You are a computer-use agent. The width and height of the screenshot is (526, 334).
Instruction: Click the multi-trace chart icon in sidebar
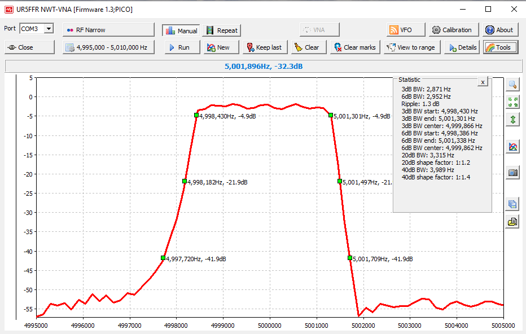512,147
